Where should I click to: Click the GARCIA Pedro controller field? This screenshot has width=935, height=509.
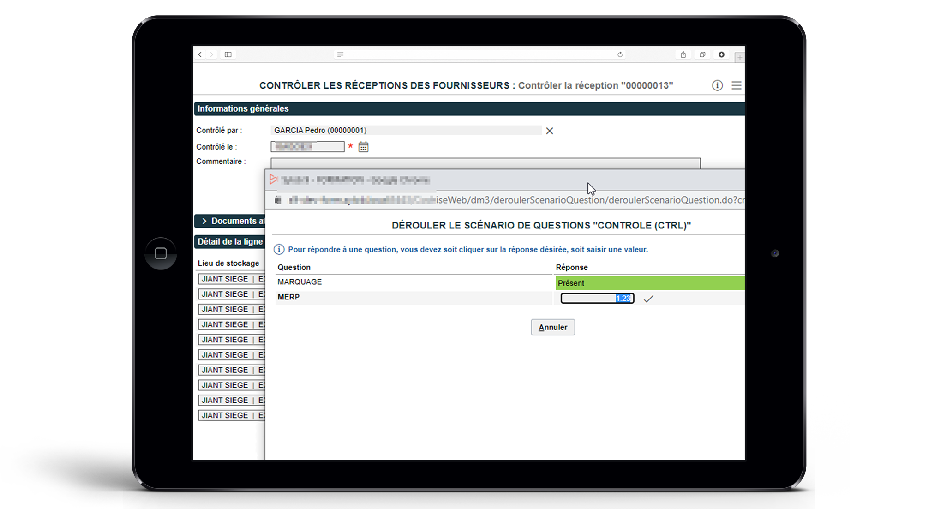(x=406, y=131)
